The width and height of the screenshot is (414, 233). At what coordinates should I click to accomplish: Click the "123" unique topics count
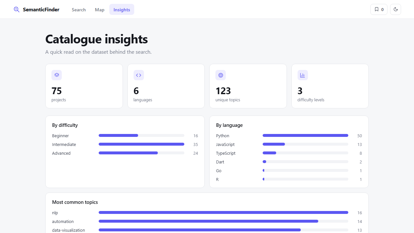click(x=223, y=91)
